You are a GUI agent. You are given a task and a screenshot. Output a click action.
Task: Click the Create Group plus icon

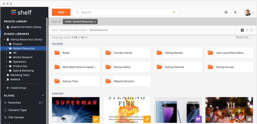8,88
